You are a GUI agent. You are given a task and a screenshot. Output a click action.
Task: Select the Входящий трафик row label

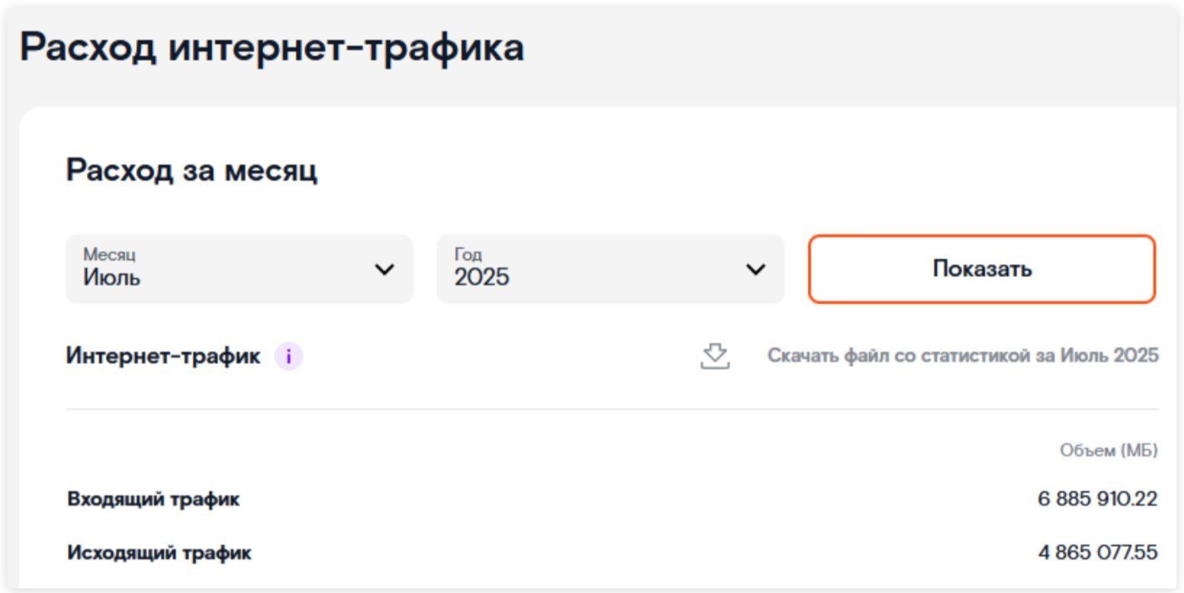(x=154, y=499)
